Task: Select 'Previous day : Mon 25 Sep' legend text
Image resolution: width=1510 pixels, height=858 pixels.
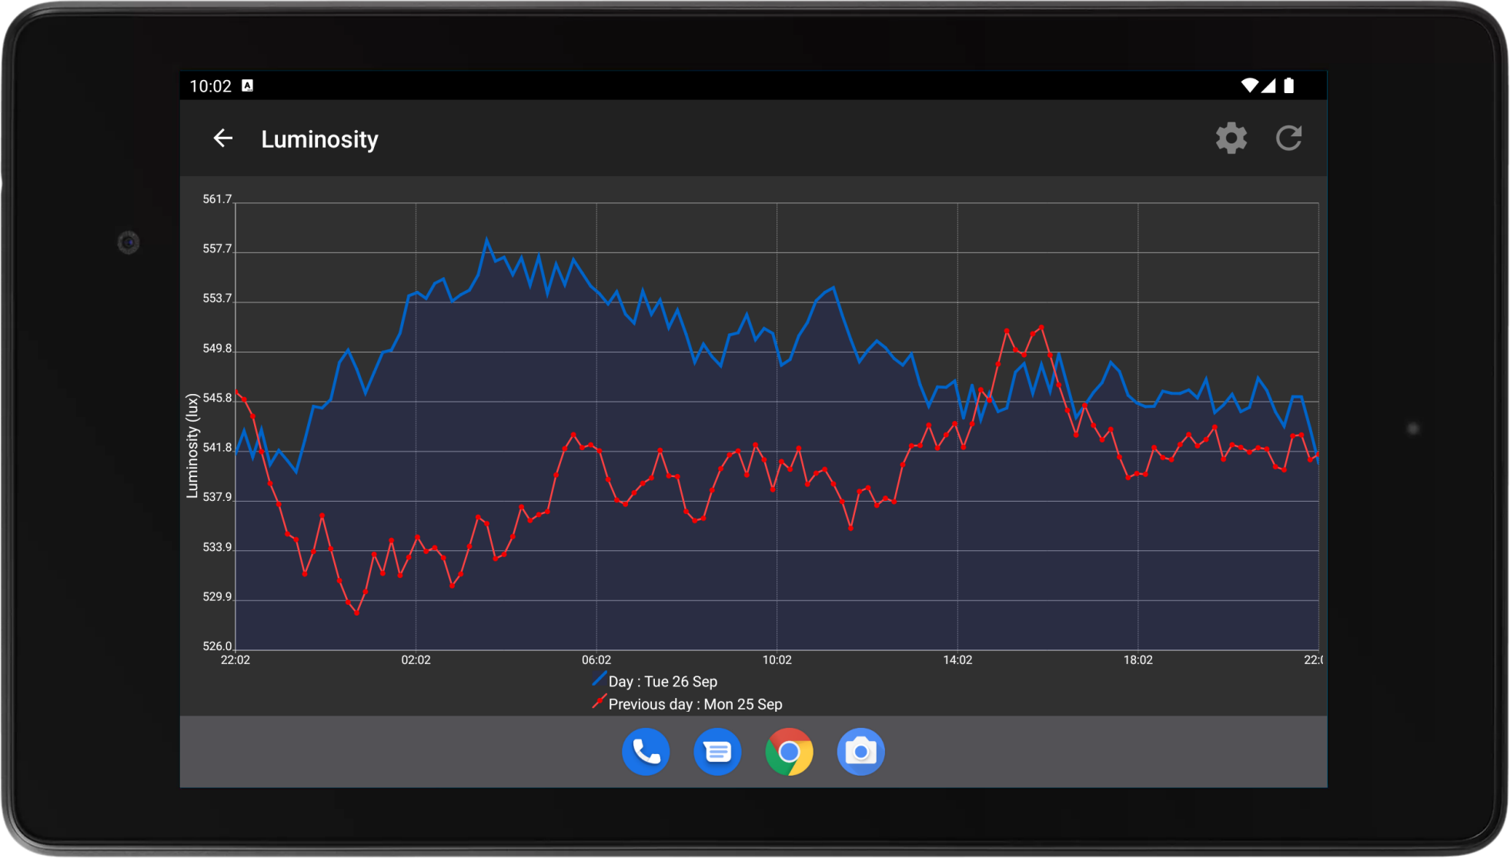Action: pos(695,704)
